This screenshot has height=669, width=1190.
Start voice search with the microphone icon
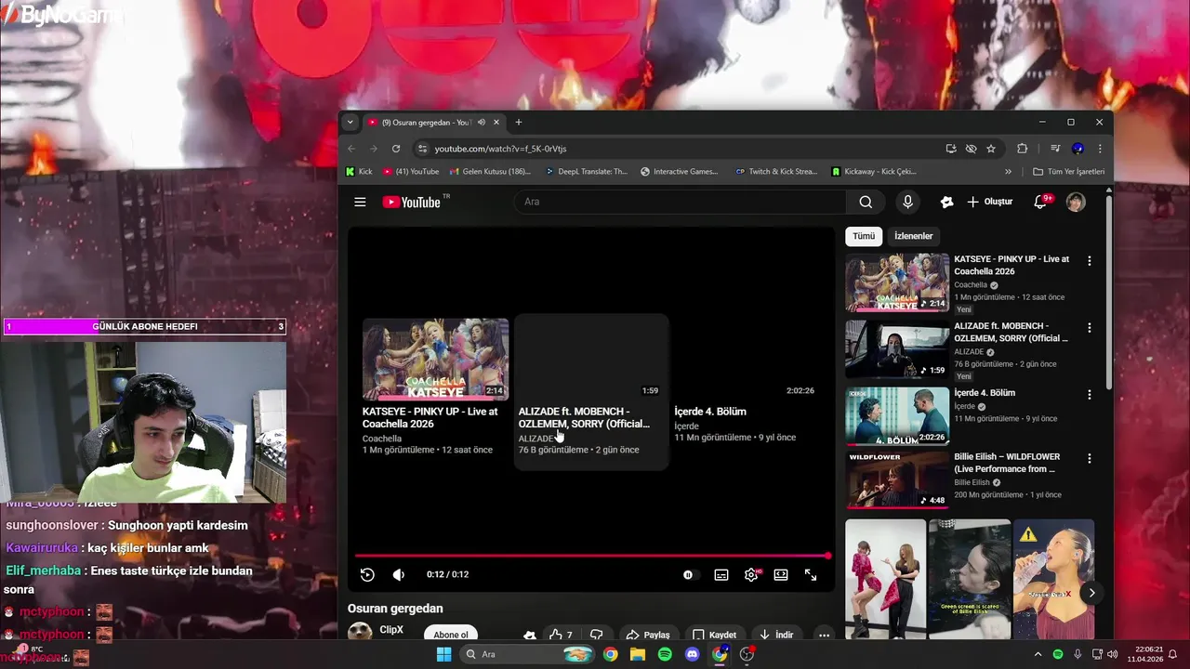(908, 202)
